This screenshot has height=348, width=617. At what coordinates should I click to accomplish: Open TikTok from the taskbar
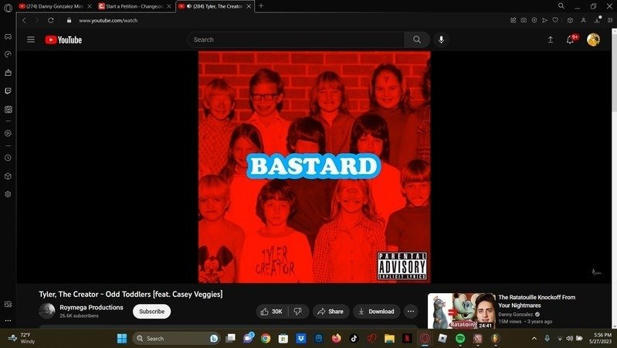[354, 338]
